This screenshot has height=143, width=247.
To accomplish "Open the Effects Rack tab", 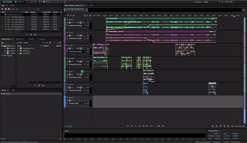I will pos(20,39).
